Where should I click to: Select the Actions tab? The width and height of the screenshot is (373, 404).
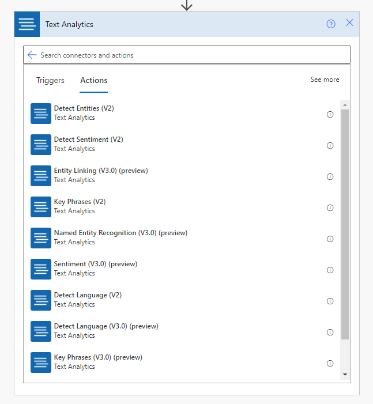click(94, 80)
